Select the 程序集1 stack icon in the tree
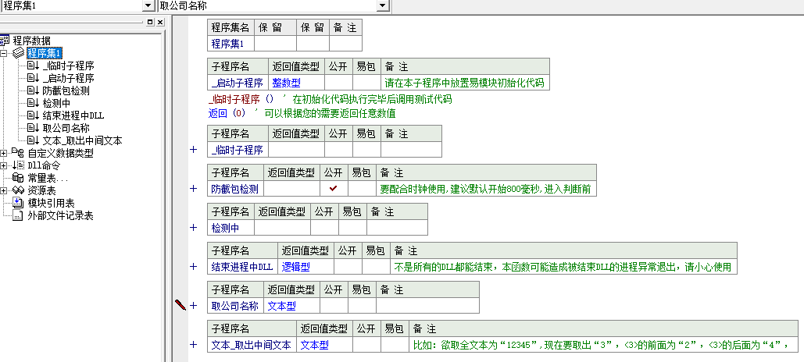The image size is (804, 362). 19,53
